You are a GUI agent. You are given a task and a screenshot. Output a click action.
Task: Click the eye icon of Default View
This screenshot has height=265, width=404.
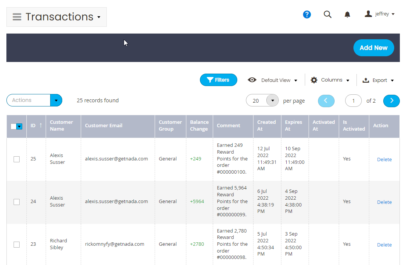tap(252, 80)
